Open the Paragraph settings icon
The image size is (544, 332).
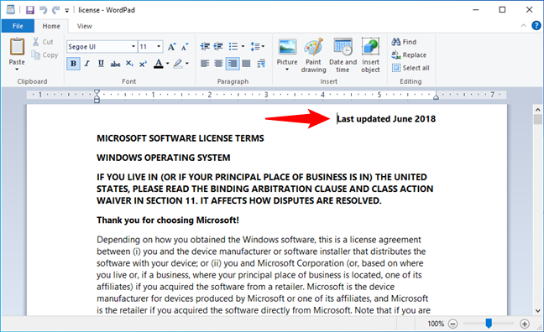click(261, 64)
